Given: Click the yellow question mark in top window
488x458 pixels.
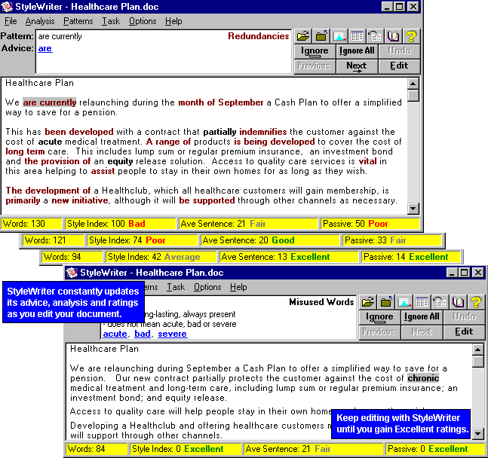Looking at the screenshot, I should click(x=411, y=36).
